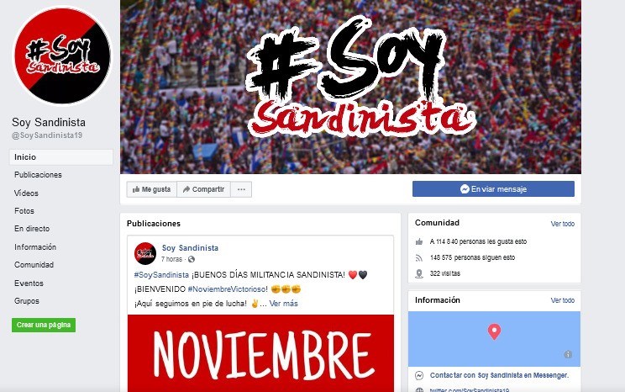The image size is (625, 392).
Task: Click the followers feed icon in Comunidad
Action: coord(419,258)
